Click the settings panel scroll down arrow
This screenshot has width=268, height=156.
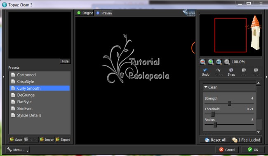pyautogui.click(x=259, y=132)
